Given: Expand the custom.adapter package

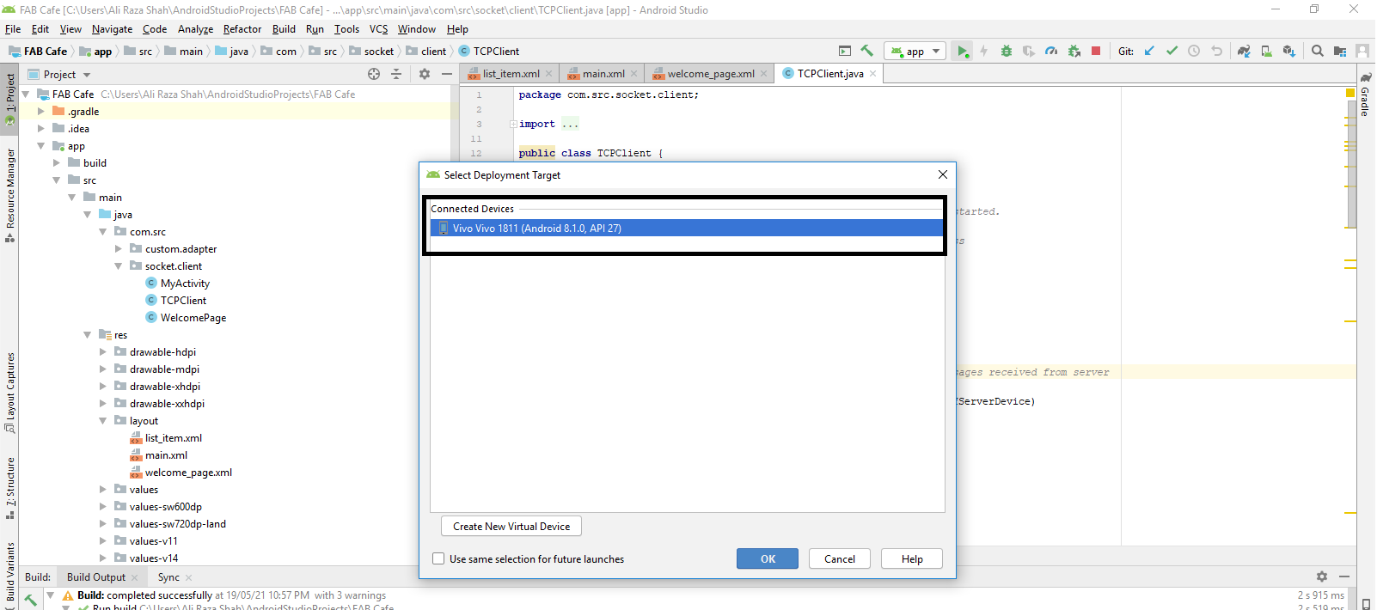Looking at the screenshot, I should [x=118, y=248].
